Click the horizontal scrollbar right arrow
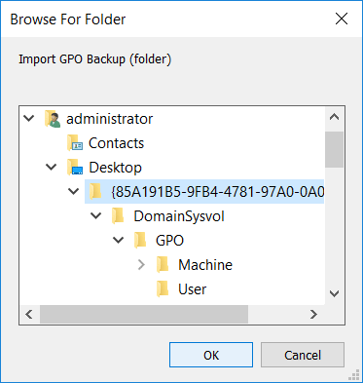The width and height of the screenshot is (363, 383). coord(313,314)
